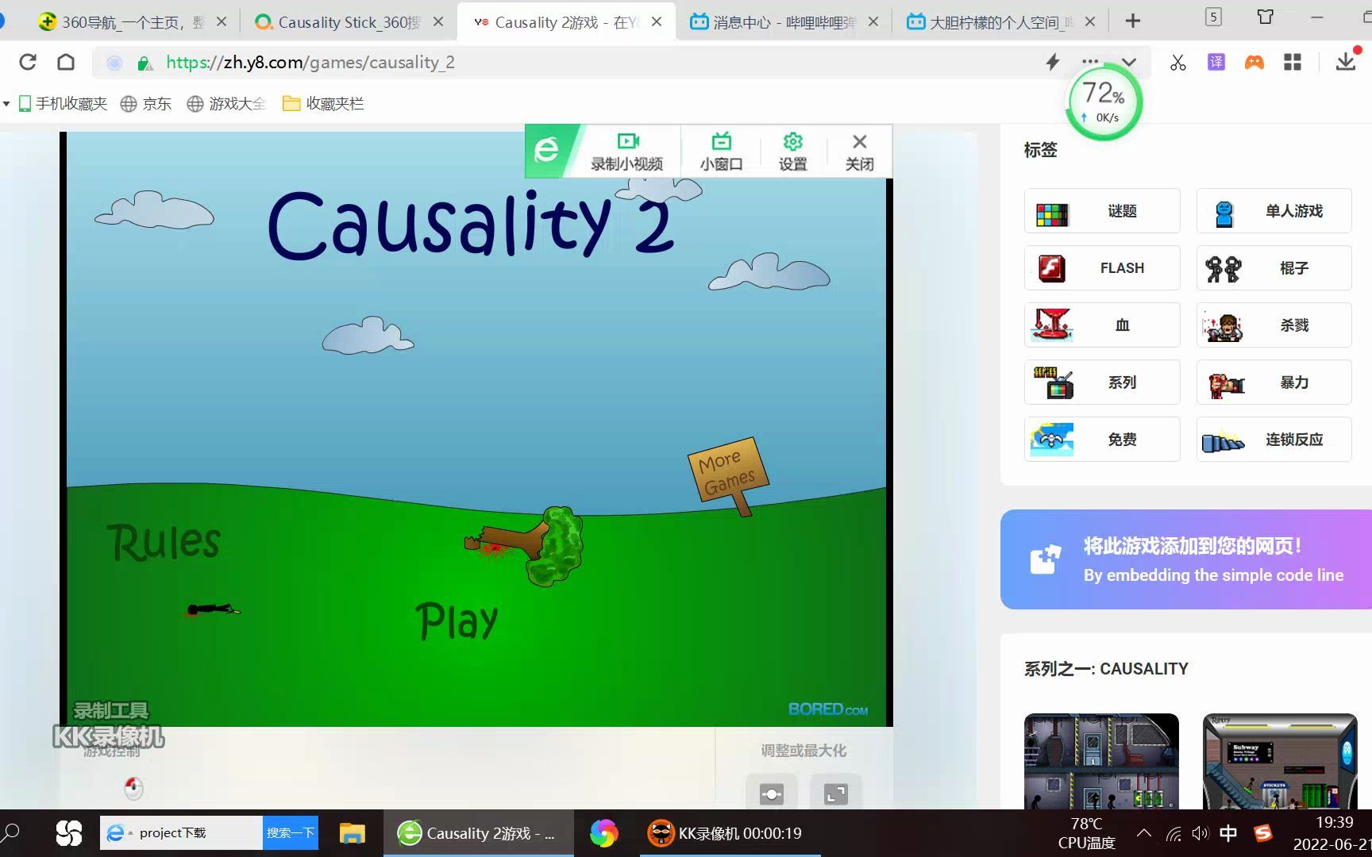Screen dimensions: 1372x857
Task: Click the mouse control icon below game
Action: (133, 788)
